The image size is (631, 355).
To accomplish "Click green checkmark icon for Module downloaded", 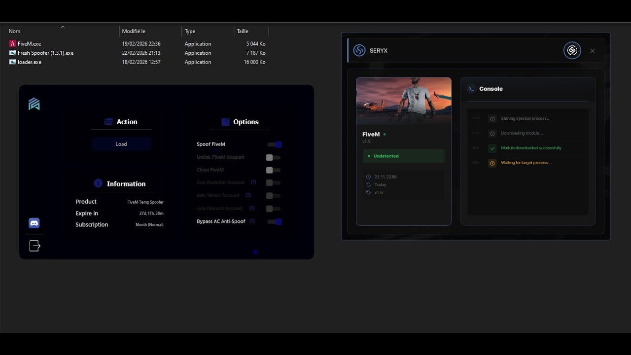I will (x=492, y=148).
